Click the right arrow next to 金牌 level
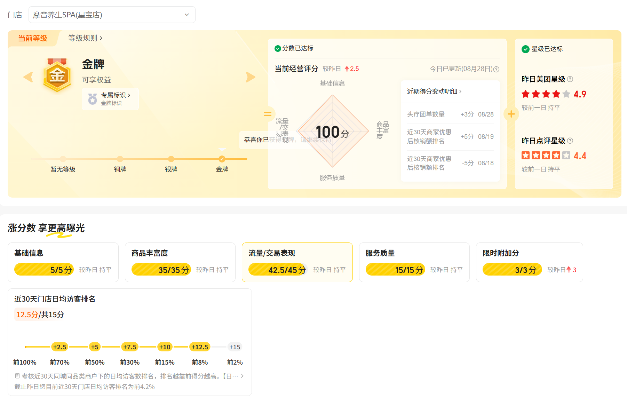The width and height of the screenshot is (627, 398). [251, 77]
